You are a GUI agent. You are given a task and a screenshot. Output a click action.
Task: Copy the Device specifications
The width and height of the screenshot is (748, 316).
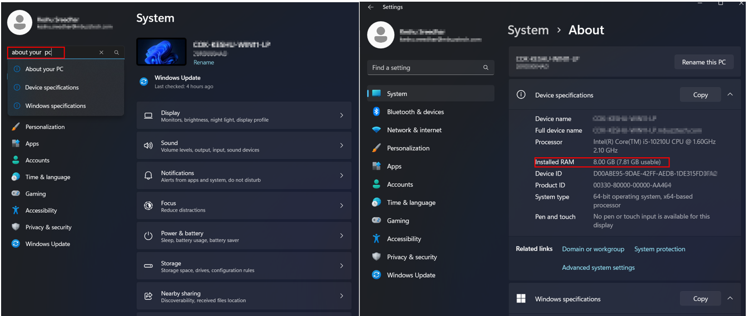pos(700,95)
